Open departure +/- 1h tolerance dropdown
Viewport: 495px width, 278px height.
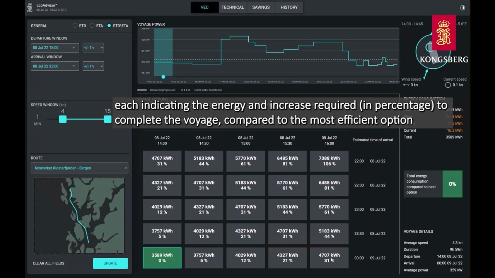tap(93, 47)
